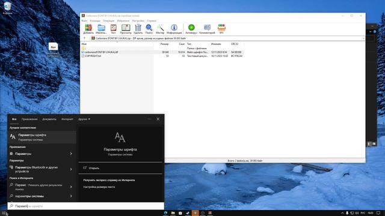Viewport: 385px width, 216px height.
Task: Click the Мастер (Wizard) wand icon
Action: coord(160,29)
